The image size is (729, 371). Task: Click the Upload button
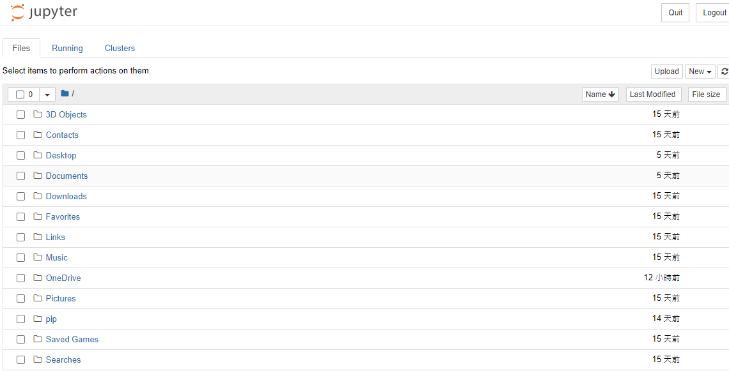[667, 72]
